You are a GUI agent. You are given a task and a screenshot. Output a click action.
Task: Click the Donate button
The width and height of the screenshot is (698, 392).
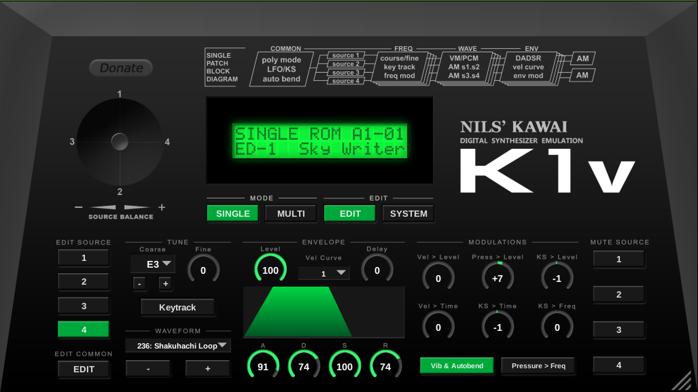click(121, 68)
